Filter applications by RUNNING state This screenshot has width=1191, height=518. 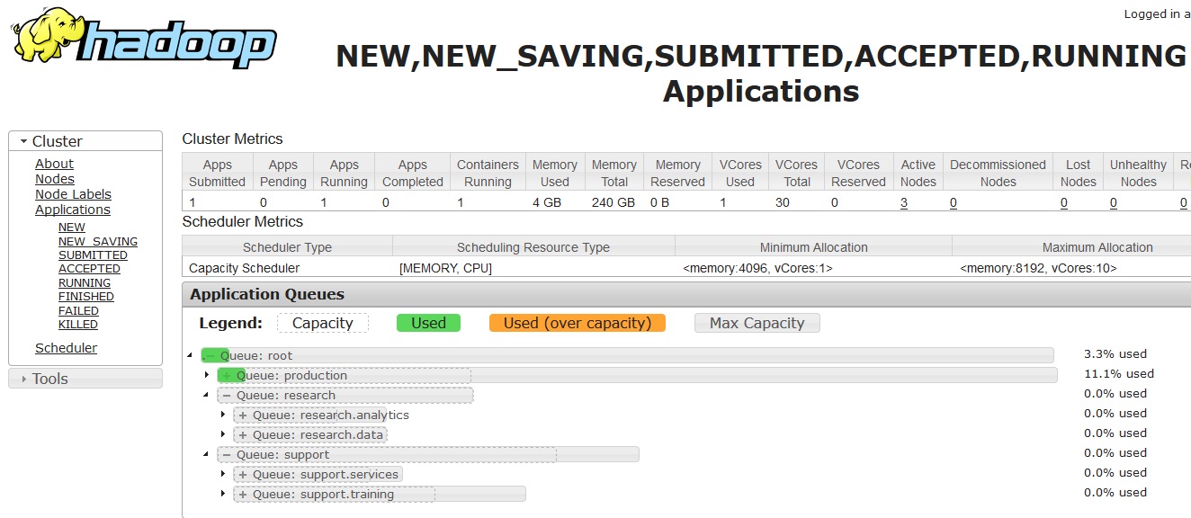85,282
